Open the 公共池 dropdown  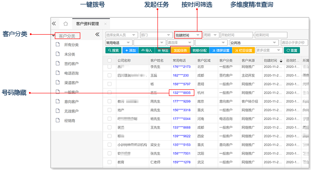254,42
